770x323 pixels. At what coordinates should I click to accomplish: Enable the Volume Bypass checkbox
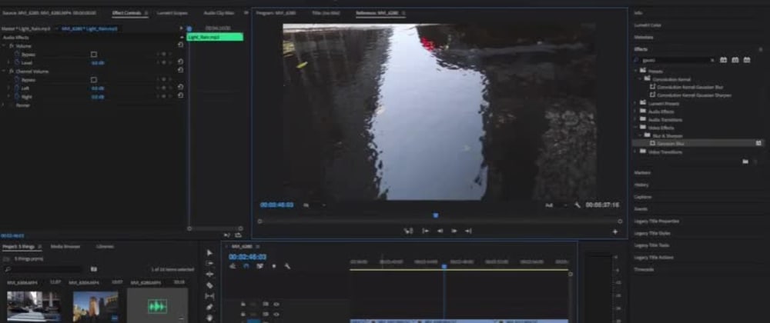coord(94,55)
